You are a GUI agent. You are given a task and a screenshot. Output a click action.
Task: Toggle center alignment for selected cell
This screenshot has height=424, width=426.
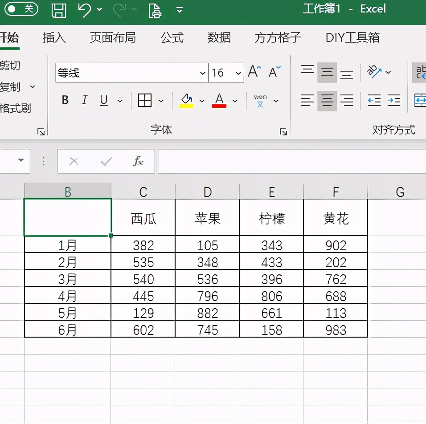coord(327,100)
